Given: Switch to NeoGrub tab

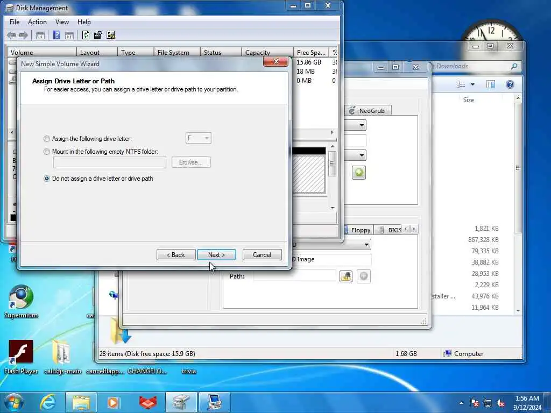Looking at the screenshot, I should (x=368, y=111).
